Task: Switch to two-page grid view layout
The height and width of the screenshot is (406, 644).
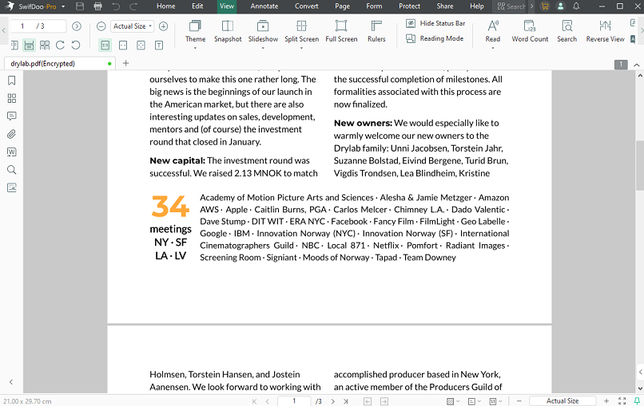Action: pos(45,45)
